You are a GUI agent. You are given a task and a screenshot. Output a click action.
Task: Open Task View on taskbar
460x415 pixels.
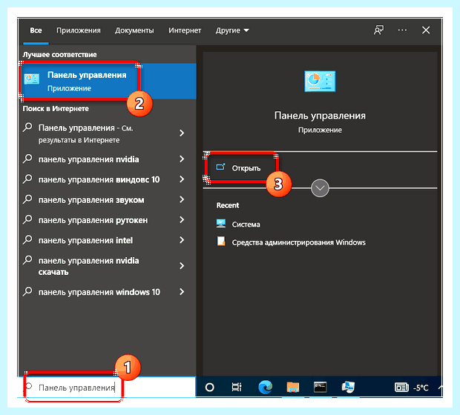point(237,388)
